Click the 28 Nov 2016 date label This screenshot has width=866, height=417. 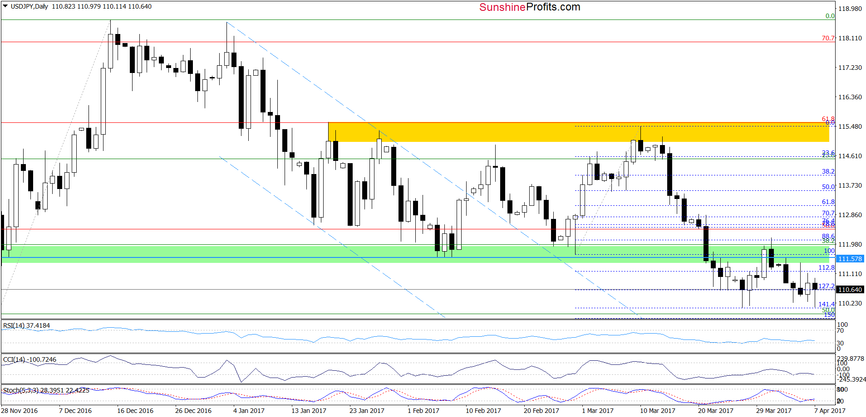pyautogui.click(x=20, y=411)
